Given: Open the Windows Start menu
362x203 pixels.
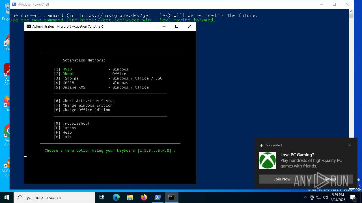Looking at the screenshot, I should [7, 197].
